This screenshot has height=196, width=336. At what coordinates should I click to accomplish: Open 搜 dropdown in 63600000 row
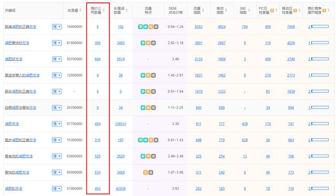click(x=57, y=156)
